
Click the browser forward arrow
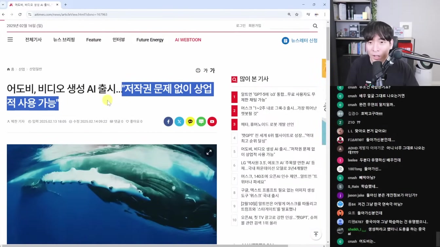point(11,14)
